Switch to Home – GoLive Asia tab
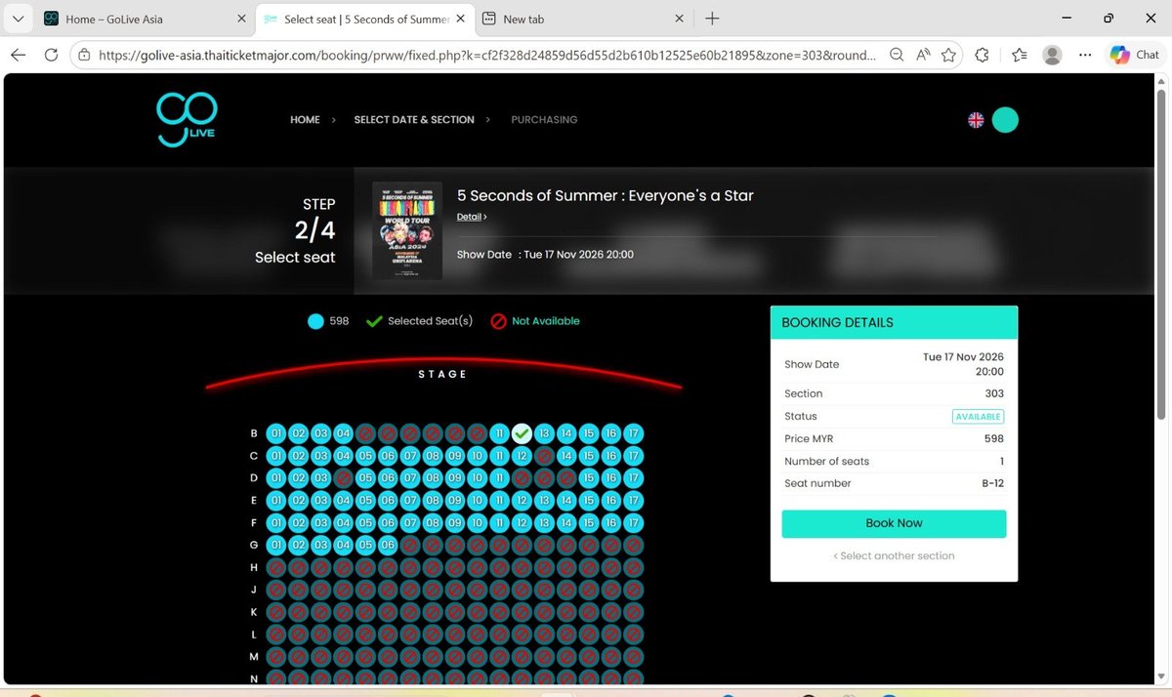The height and width of the screenshot is (697, 1172). (144, 19)
